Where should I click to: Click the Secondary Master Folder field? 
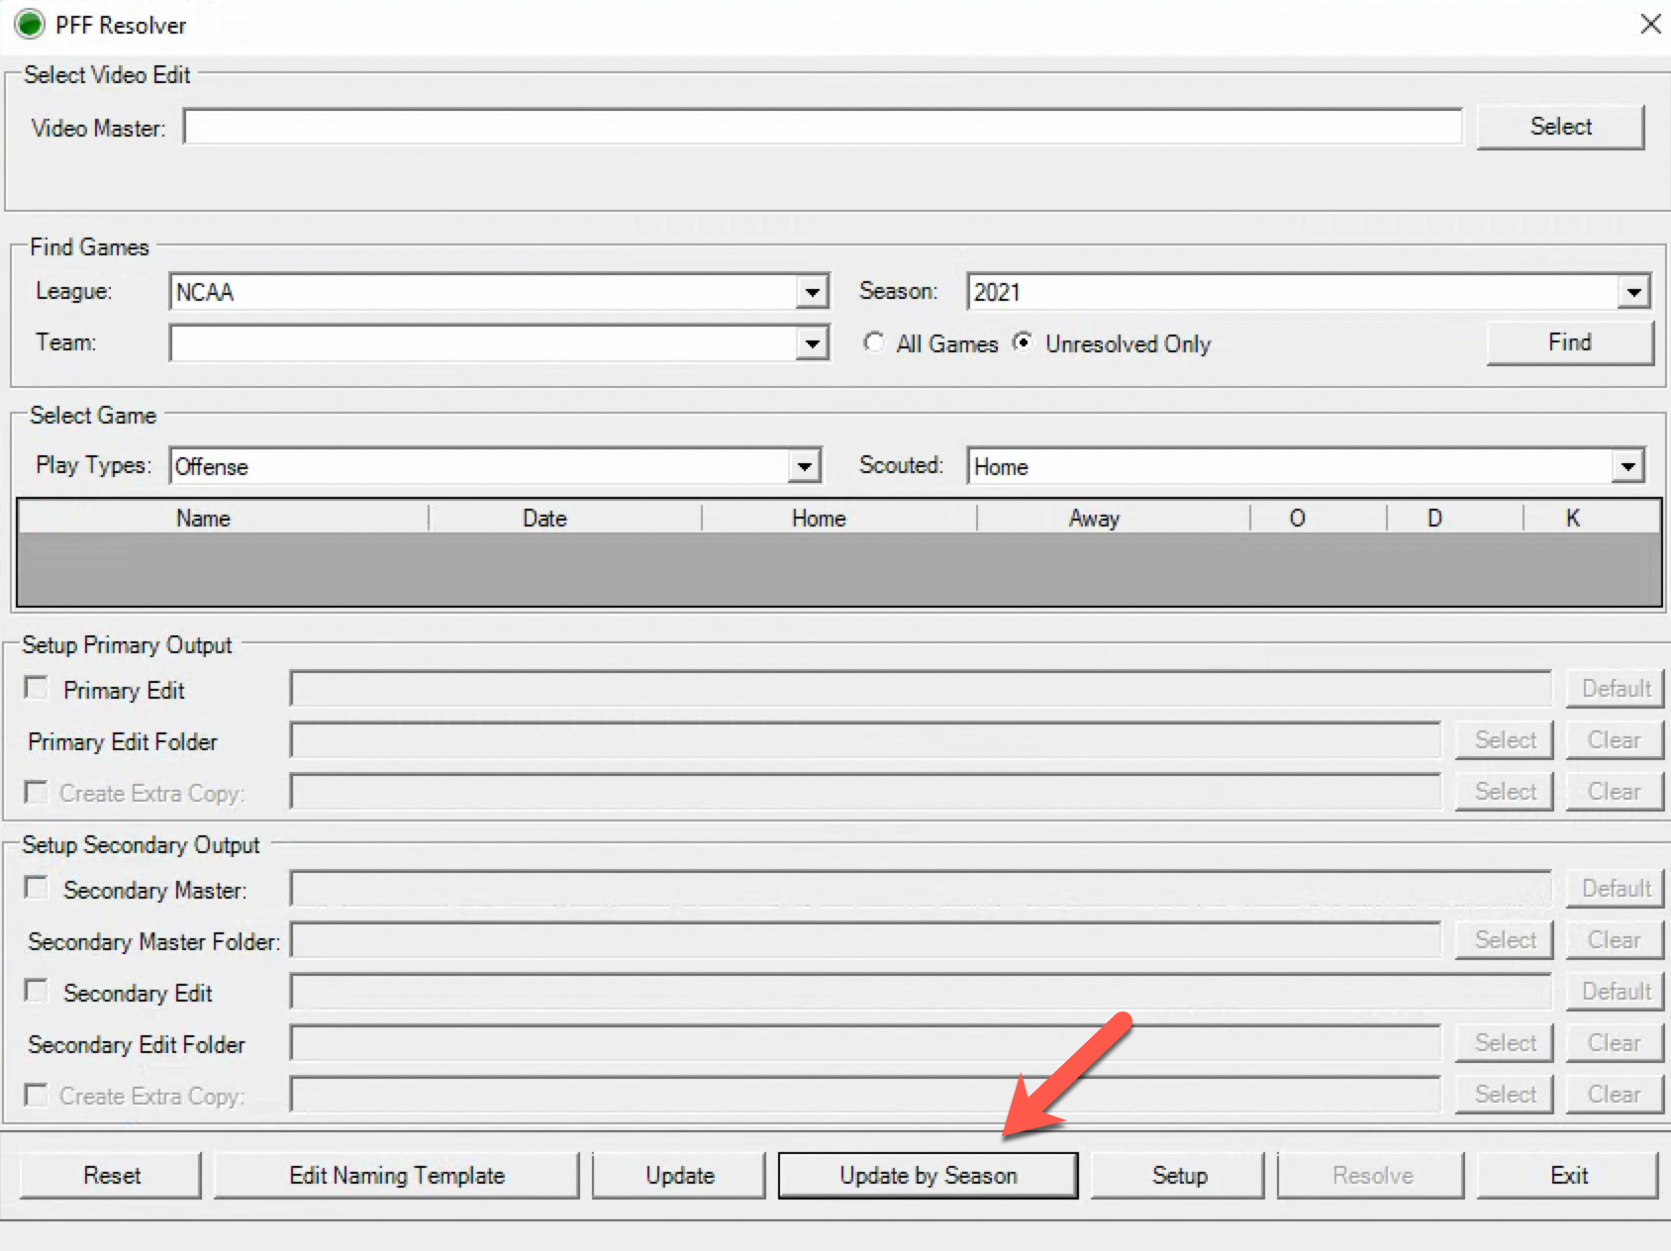(865, 940)
